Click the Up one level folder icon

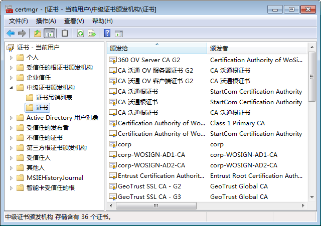38,33
